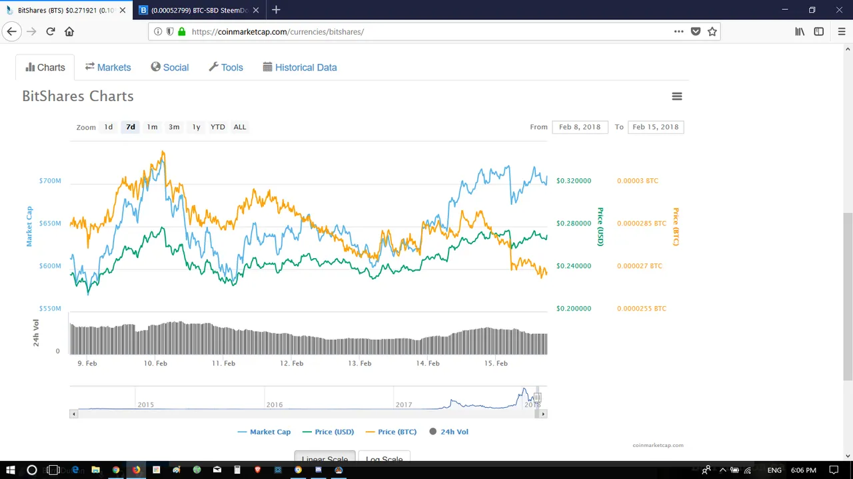Click the From date field Feb 8, 2018
Screen dimensions: 853x479
(x=580, y=127)
